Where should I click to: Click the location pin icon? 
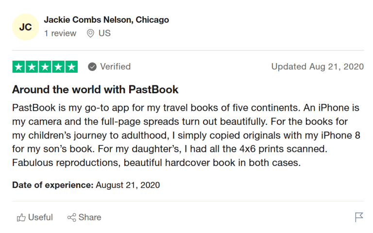click(90, 33)
